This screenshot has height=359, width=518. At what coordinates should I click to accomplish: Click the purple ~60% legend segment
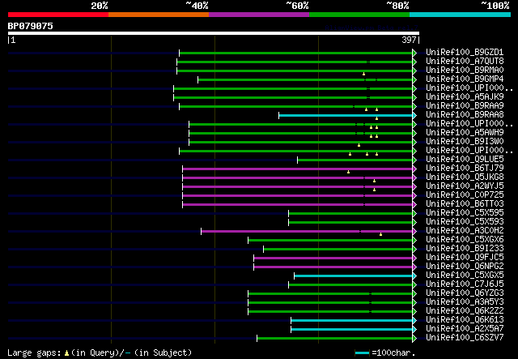point(259,15)
